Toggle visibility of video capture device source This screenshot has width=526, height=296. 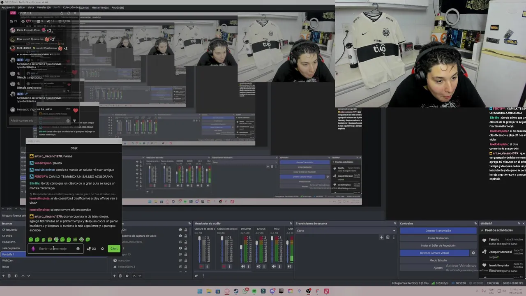pyautogui.click(x=180, y=236)
